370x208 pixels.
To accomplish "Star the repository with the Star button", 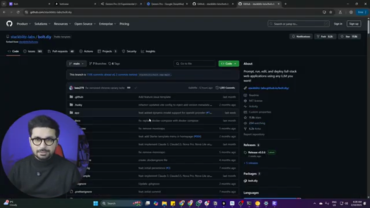I will 349,36.
